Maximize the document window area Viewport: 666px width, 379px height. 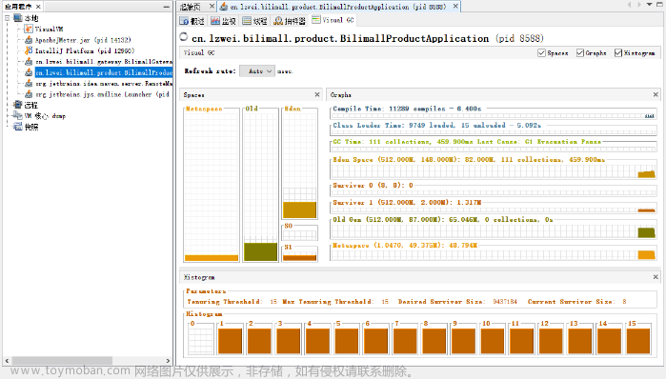[x=659, y=5]
